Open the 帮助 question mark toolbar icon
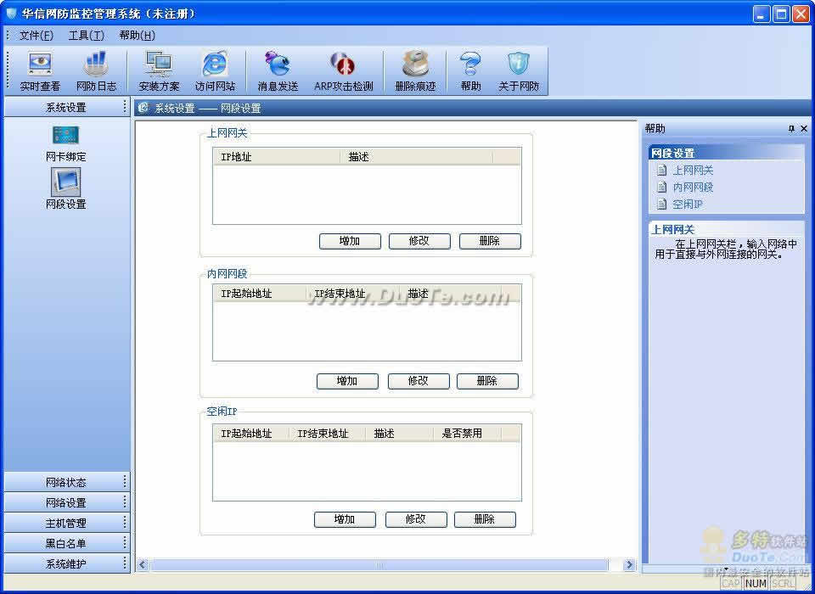This screenshot has width=815, height=594. point(470,71)
